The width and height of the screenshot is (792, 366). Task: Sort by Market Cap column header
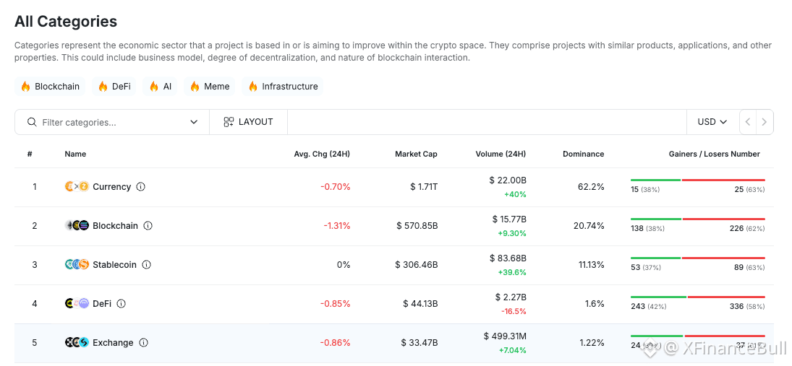(416, 154)
